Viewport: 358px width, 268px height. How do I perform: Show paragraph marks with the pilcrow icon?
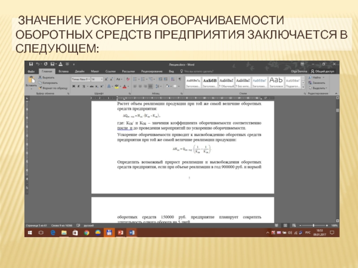pos(180,79)
